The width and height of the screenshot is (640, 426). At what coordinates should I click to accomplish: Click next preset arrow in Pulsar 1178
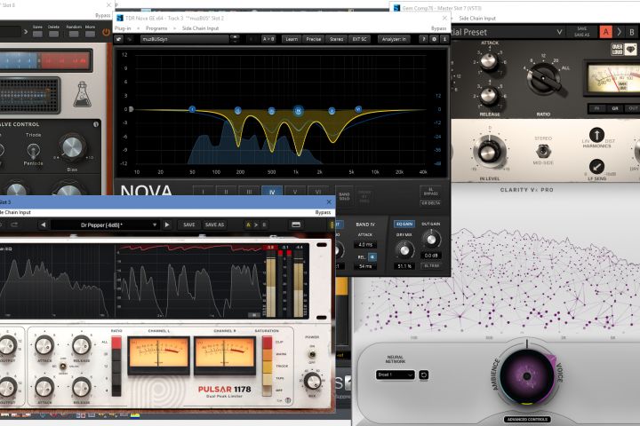166,225
